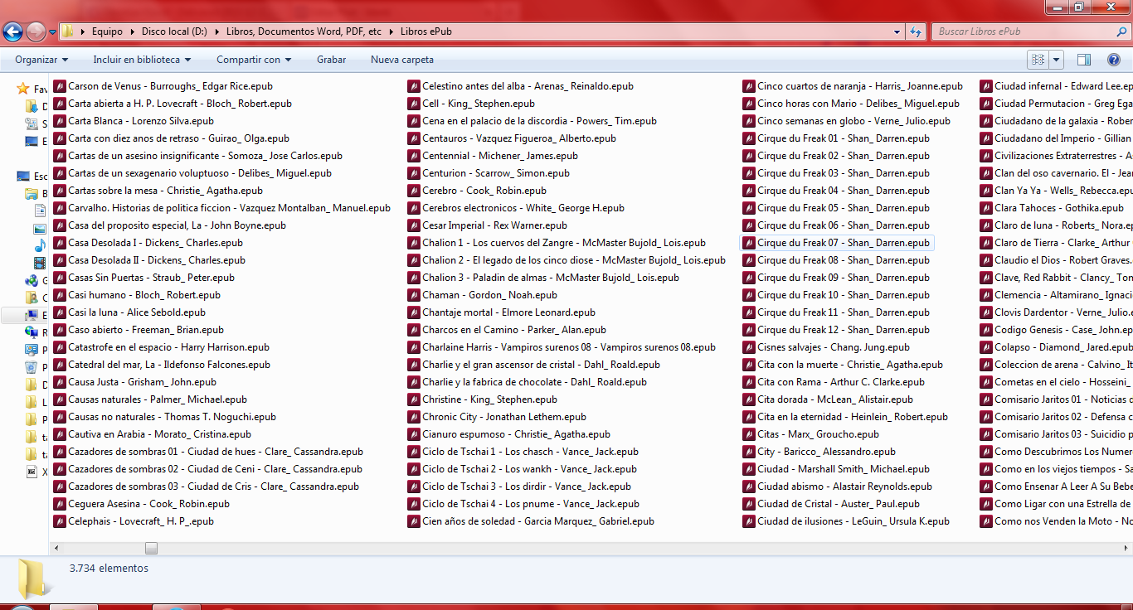Click the Forward navigation arrow button
This screenshot has width=1133, height=610.
[x=36, y=32]
